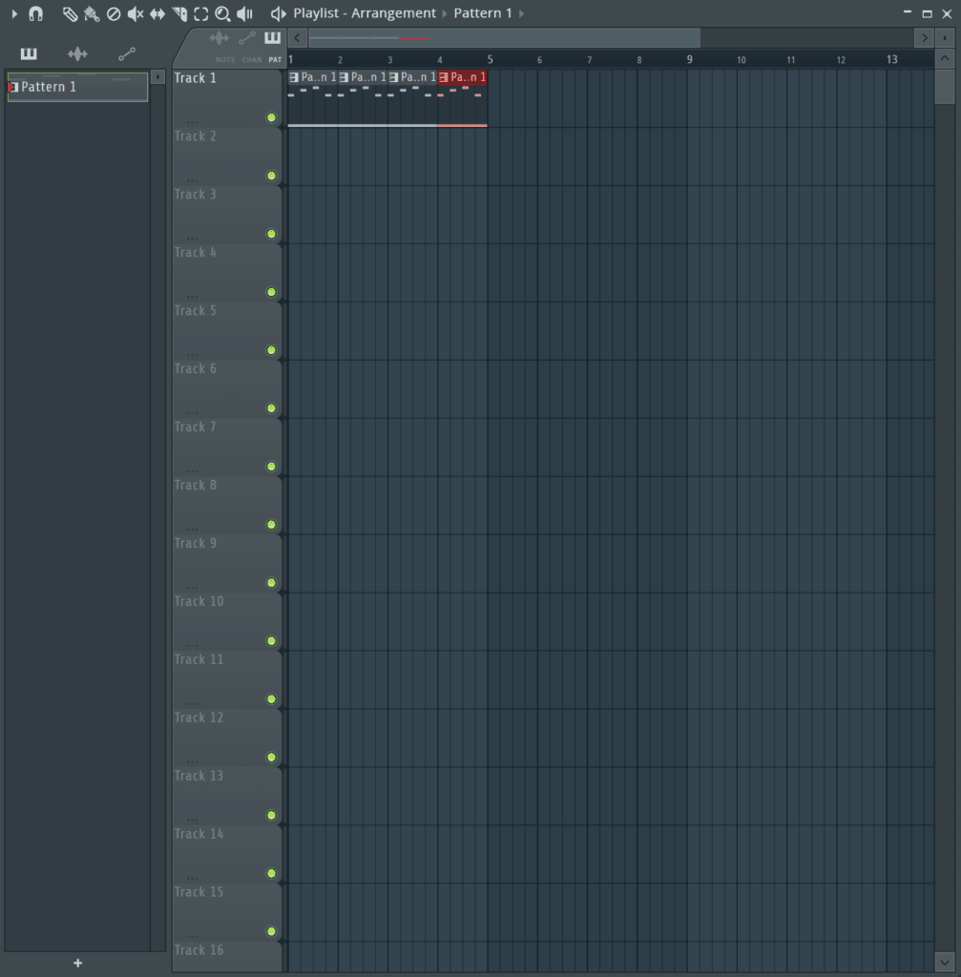The width and height of the screenshot is (961, 977).
Task: Open the playlist options menu arrow
Action: pyautogui.click(x=14, y=13)
